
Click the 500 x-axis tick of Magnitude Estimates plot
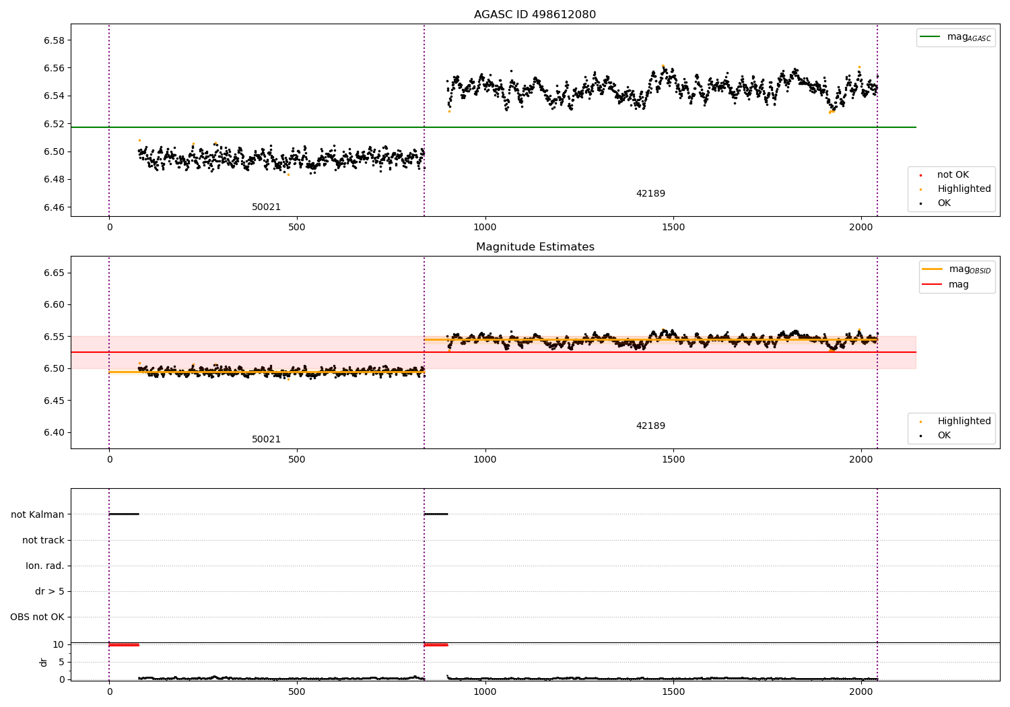pyautogui.click(x=297, y=460)
